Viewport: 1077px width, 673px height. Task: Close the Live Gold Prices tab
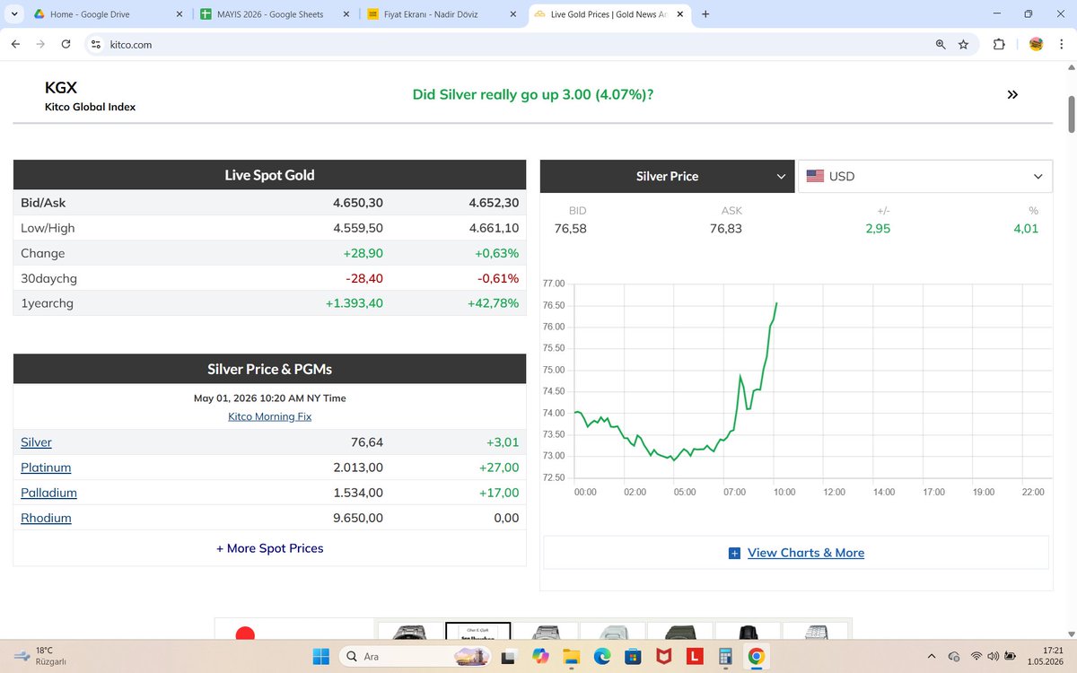[679, 14]
